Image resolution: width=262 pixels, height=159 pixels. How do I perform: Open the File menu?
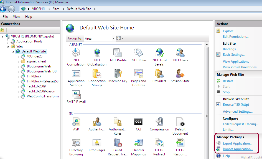(5, 17)
